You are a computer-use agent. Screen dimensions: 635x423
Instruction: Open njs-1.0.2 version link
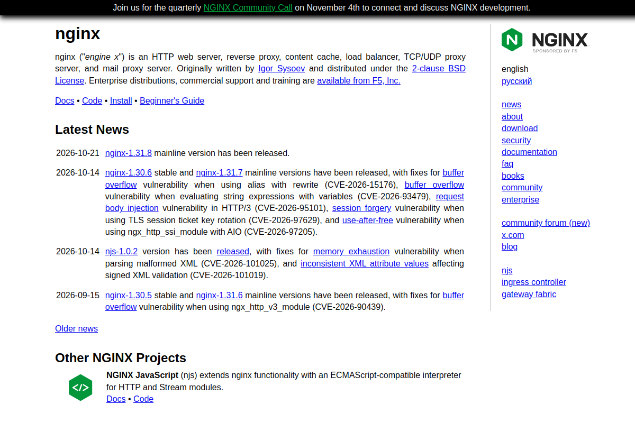[x=121, y=252]
